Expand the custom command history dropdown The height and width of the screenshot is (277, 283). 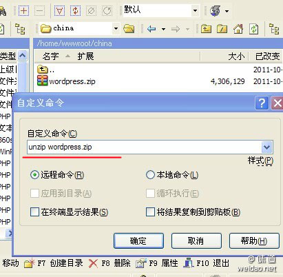click(x=266, y=147)
